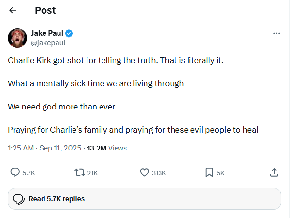Image resolution: width=291 pixels, height=218 pixels.
Task: Repost using the retweet arrows icon
Action: [x=79, y=172]
